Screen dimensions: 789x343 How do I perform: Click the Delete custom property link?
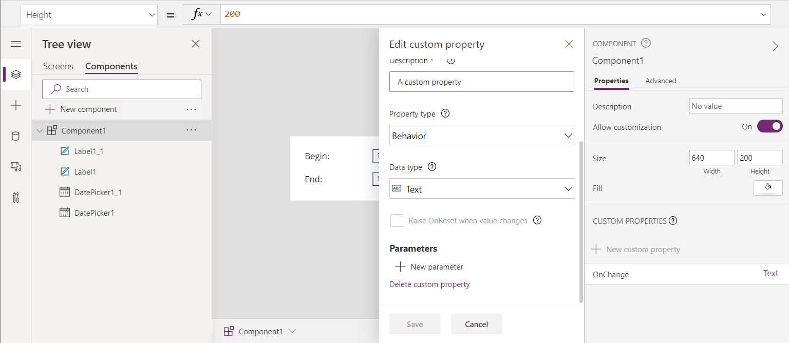(429, 284)
